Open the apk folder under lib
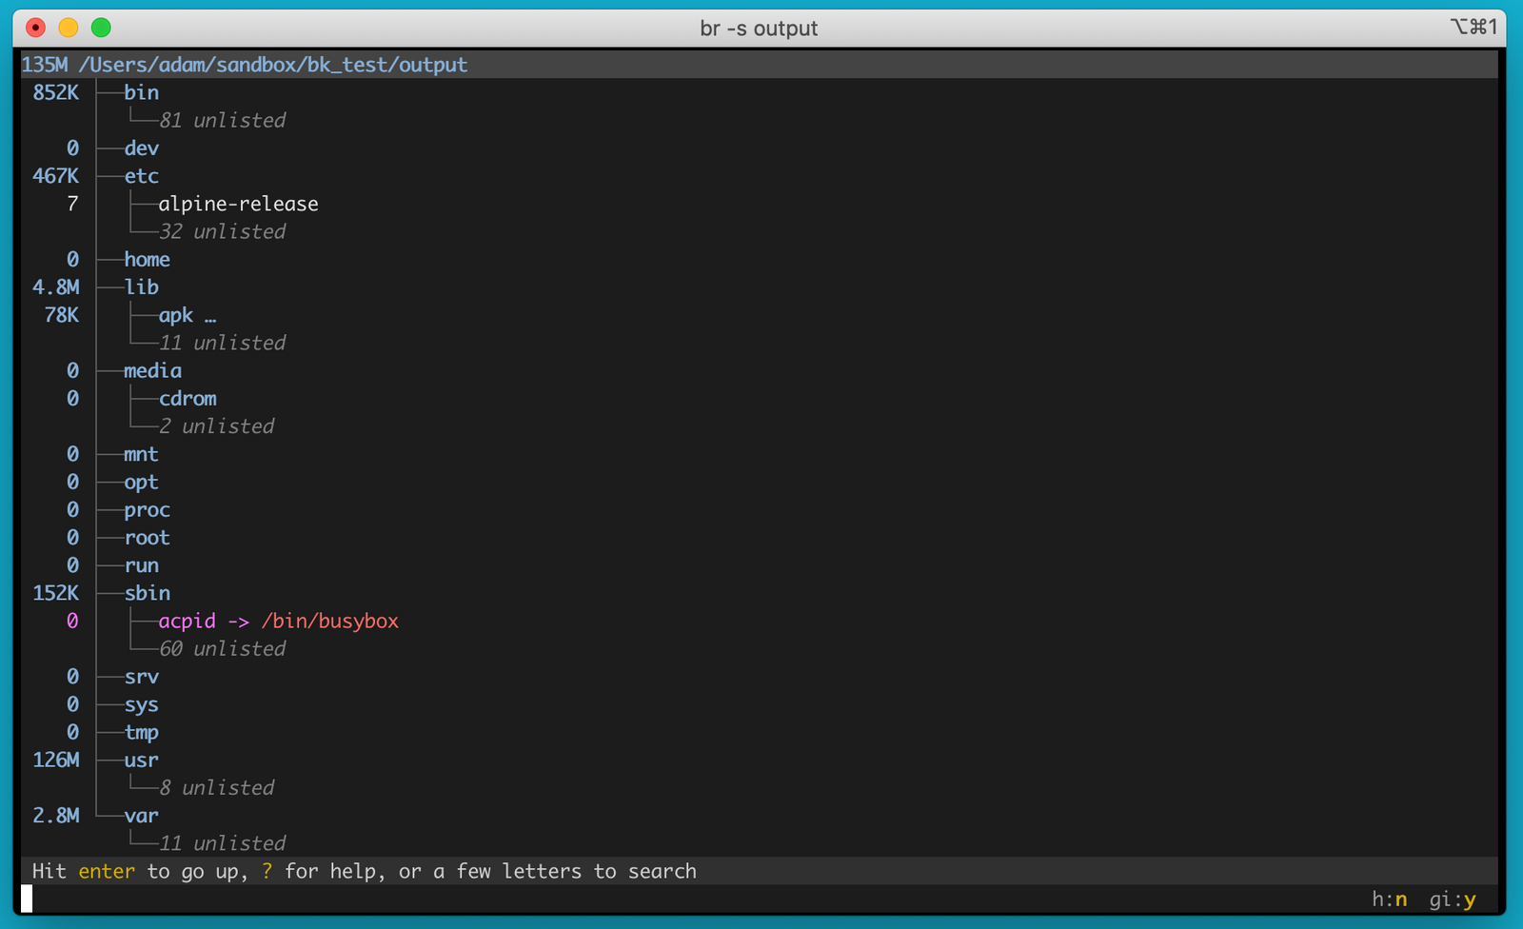 pos(176,315)
